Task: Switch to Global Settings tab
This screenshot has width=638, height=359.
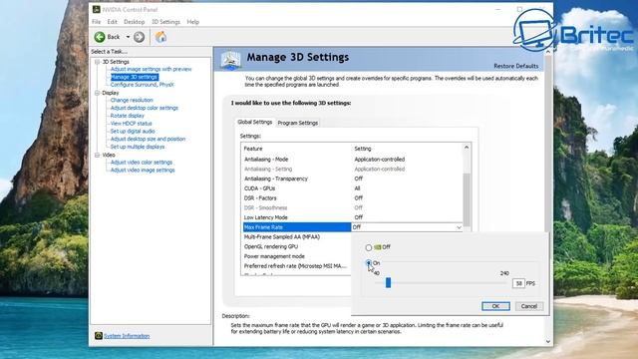Action: (255, 122)
